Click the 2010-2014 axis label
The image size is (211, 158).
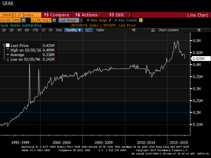click(x=146, y=143)
